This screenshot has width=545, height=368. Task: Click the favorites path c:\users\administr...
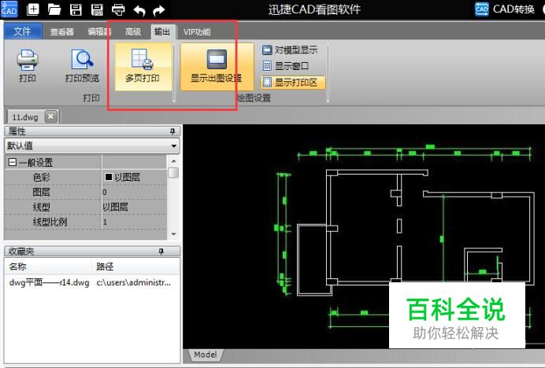coord(134,283)
